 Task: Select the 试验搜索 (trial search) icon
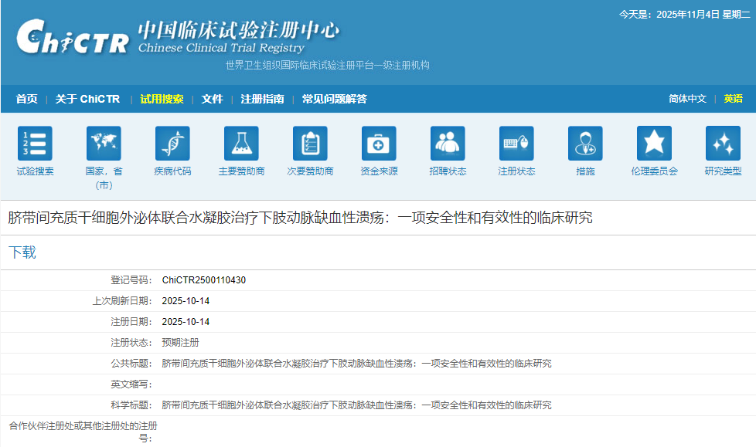35,144
